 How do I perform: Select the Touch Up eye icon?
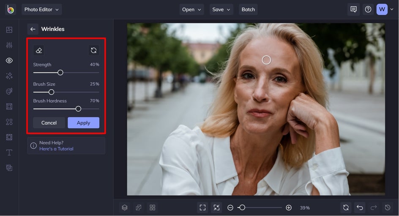9,61
